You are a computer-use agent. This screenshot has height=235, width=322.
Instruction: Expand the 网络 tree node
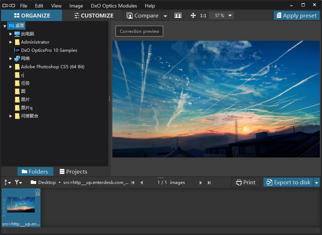[x=11, y=59]
